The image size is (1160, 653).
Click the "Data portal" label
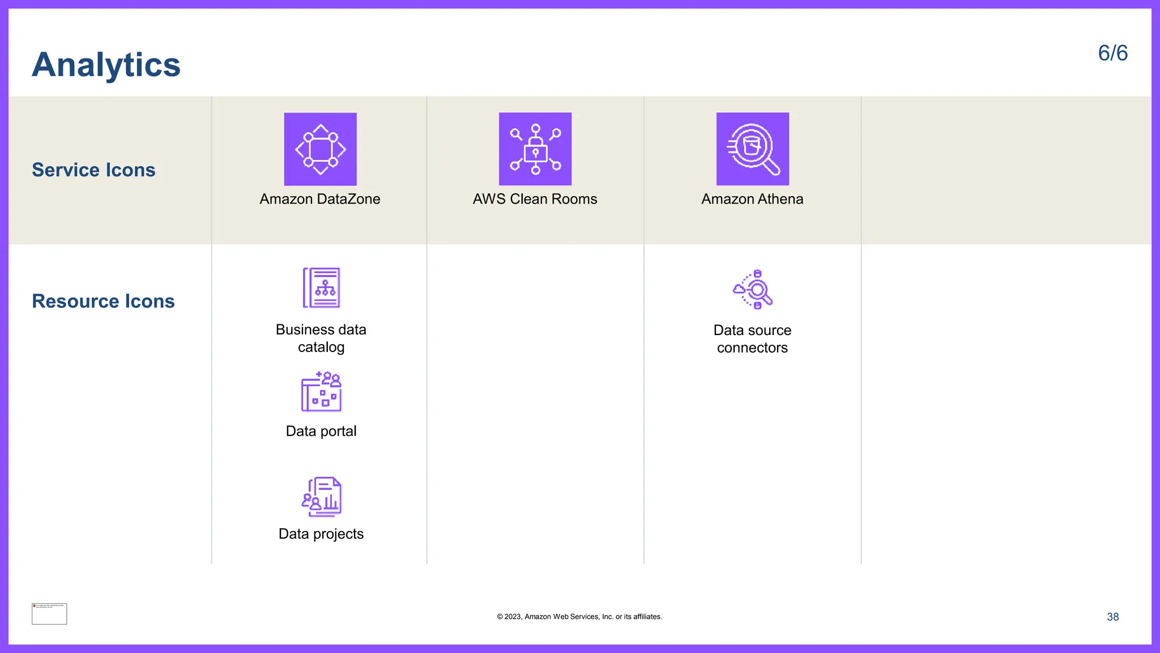(321, 431)
